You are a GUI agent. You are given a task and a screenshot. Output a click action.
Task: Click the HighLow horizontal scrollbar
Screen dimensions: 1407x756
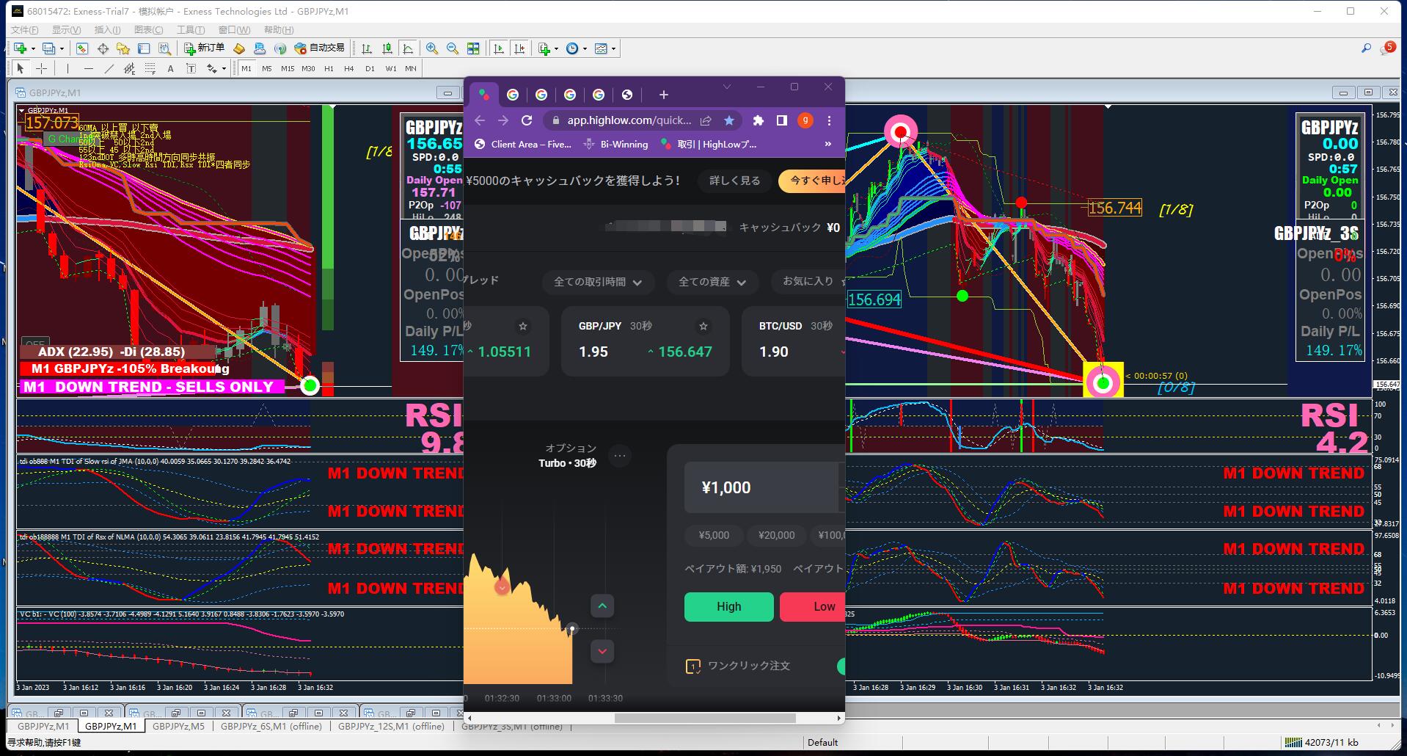coord(705,718)
